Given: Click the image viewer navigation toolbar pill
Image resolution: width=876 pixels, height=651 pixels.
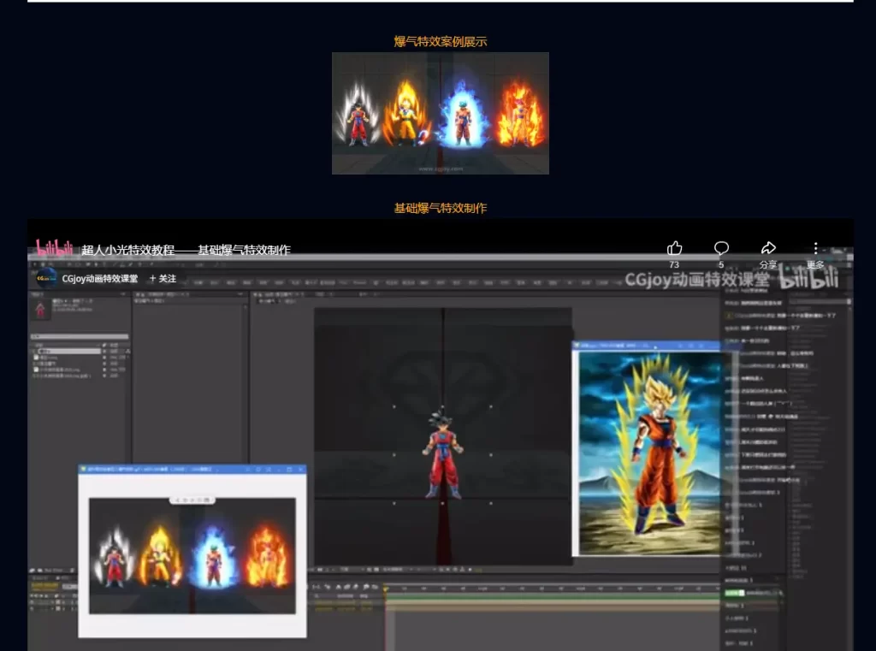Looking at the screenshot, I should (192, 499).
